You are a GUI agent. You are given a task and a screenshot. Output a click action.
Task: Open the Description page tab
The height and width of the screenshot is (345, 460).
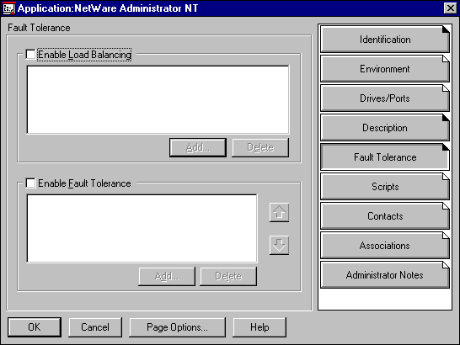[x=385, y=128]
